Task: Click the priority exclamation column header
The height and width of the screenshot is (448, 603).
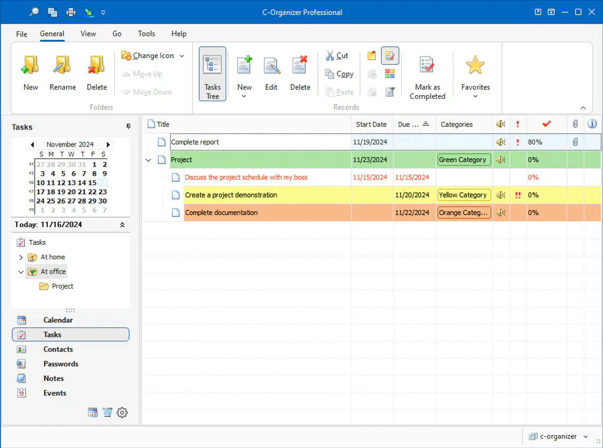Action: [x=518, y=124]
